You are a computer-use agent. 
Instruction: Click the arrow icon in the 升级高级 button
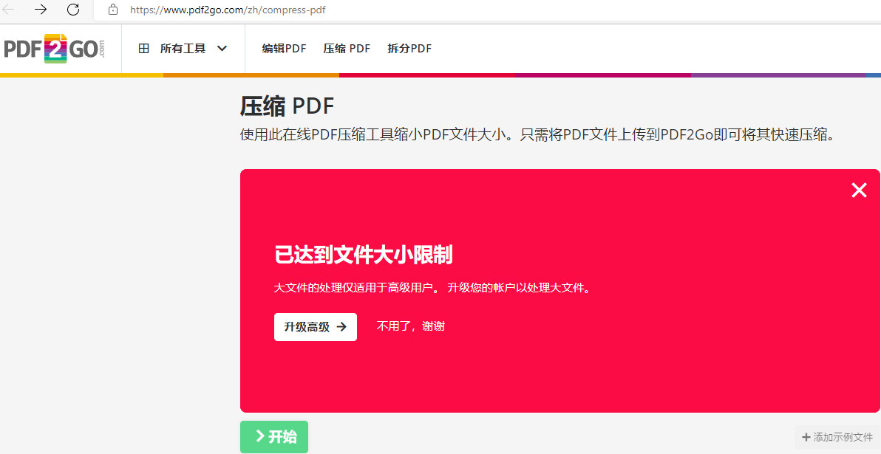pos(341,326)
